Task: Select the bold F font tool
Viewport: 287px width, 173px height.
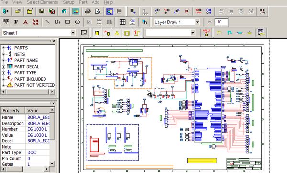Action: click(x=16, y=22)
